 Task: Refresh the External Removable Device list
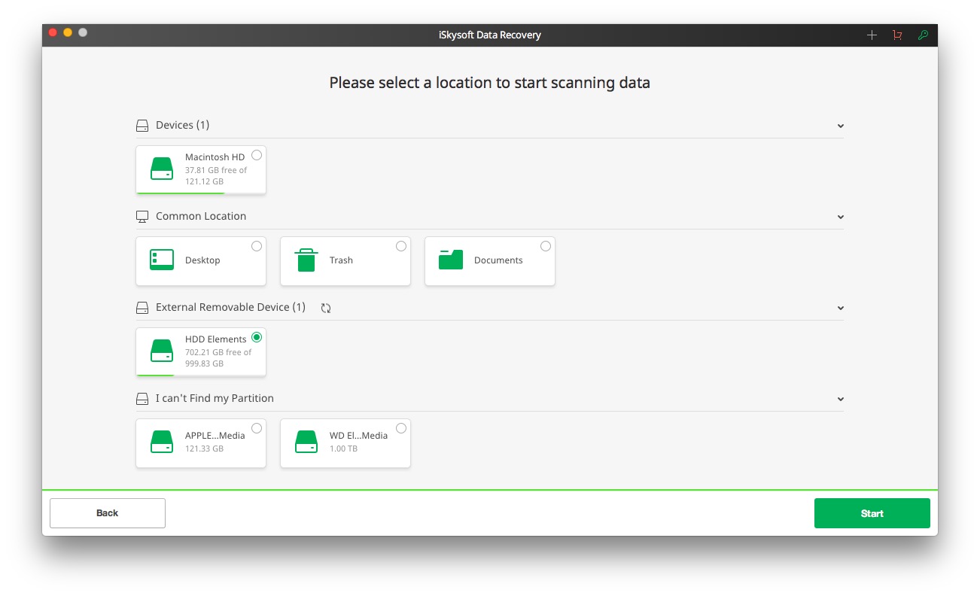pos(326,308)
